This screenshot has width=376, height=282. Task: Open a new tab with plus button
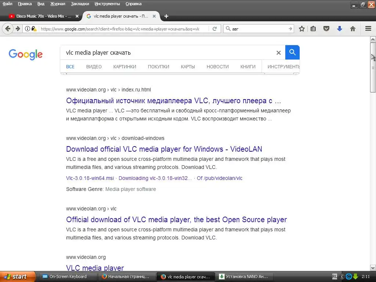166,16
